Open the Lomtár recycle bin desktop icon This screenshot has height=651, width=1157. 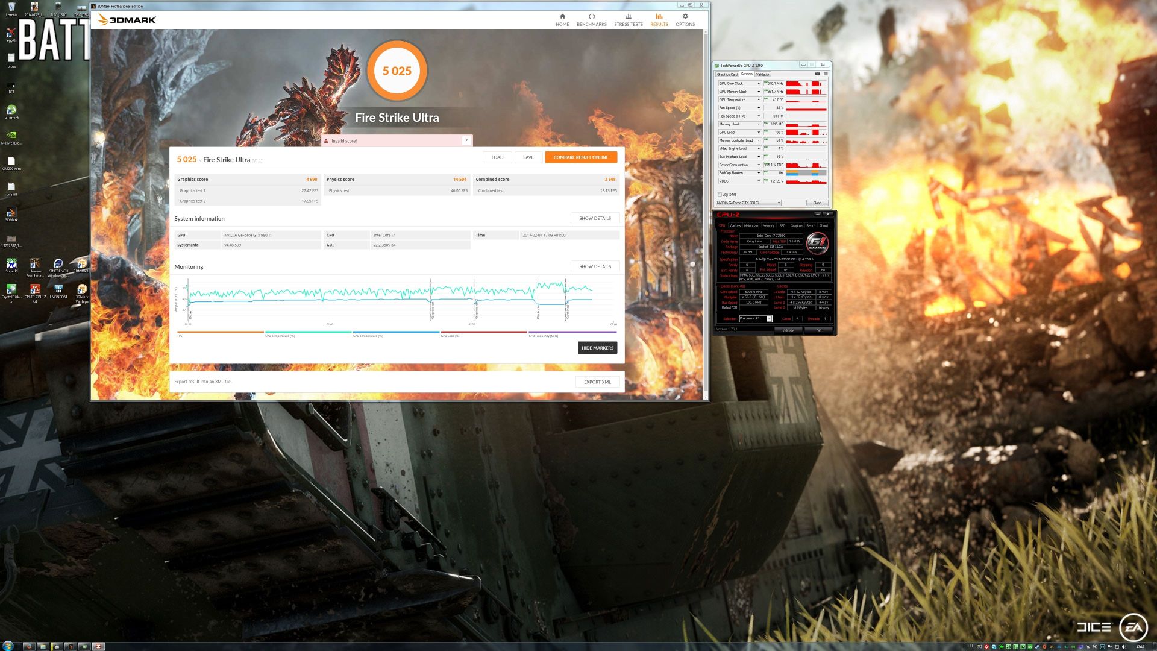11,9
